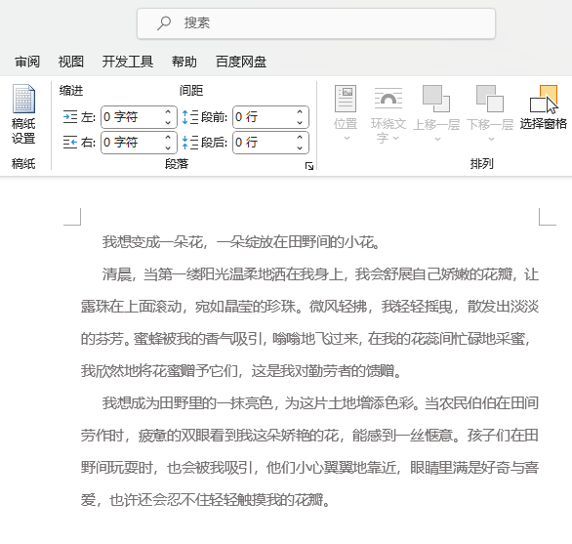The width and height of the screenshot is (572, 544).
Task: Increase 段前 spacing with the up arrow
Action: coord(300,111)
